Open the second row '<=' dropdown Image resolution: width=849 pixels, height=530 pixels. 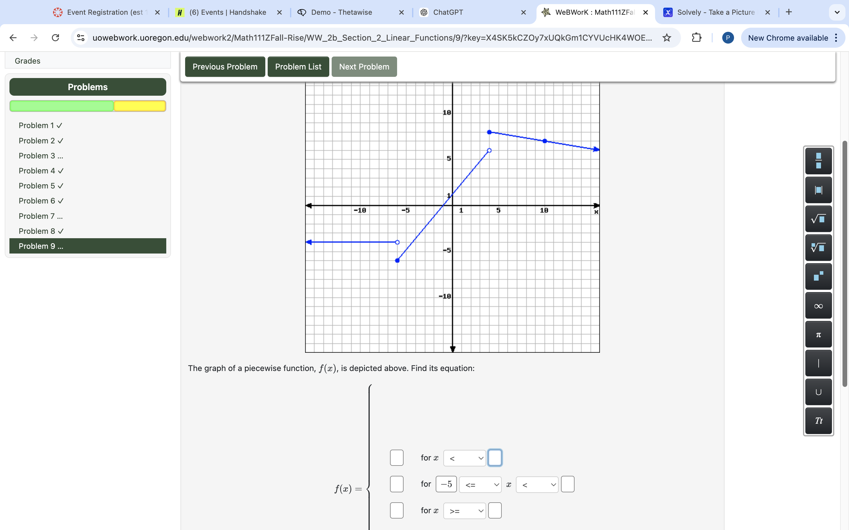pos(480,484)
